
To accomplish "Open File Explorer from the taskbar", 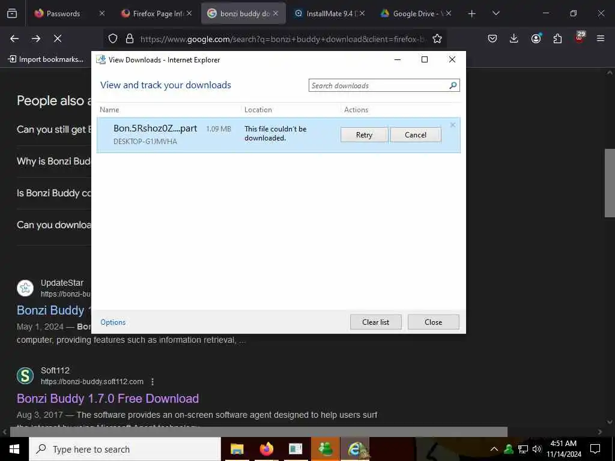I will [237, 449].
